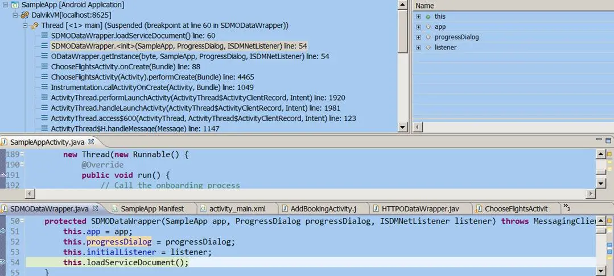Expand the listener variable
This screenshot has height=276, width=614.
click(419, 48)
